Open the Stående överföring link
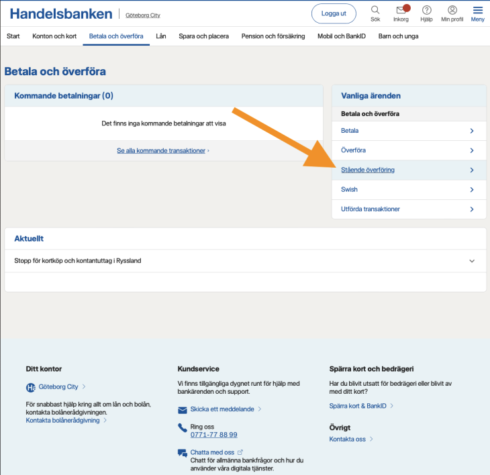 pyautogui.click(x=368, y=170)
